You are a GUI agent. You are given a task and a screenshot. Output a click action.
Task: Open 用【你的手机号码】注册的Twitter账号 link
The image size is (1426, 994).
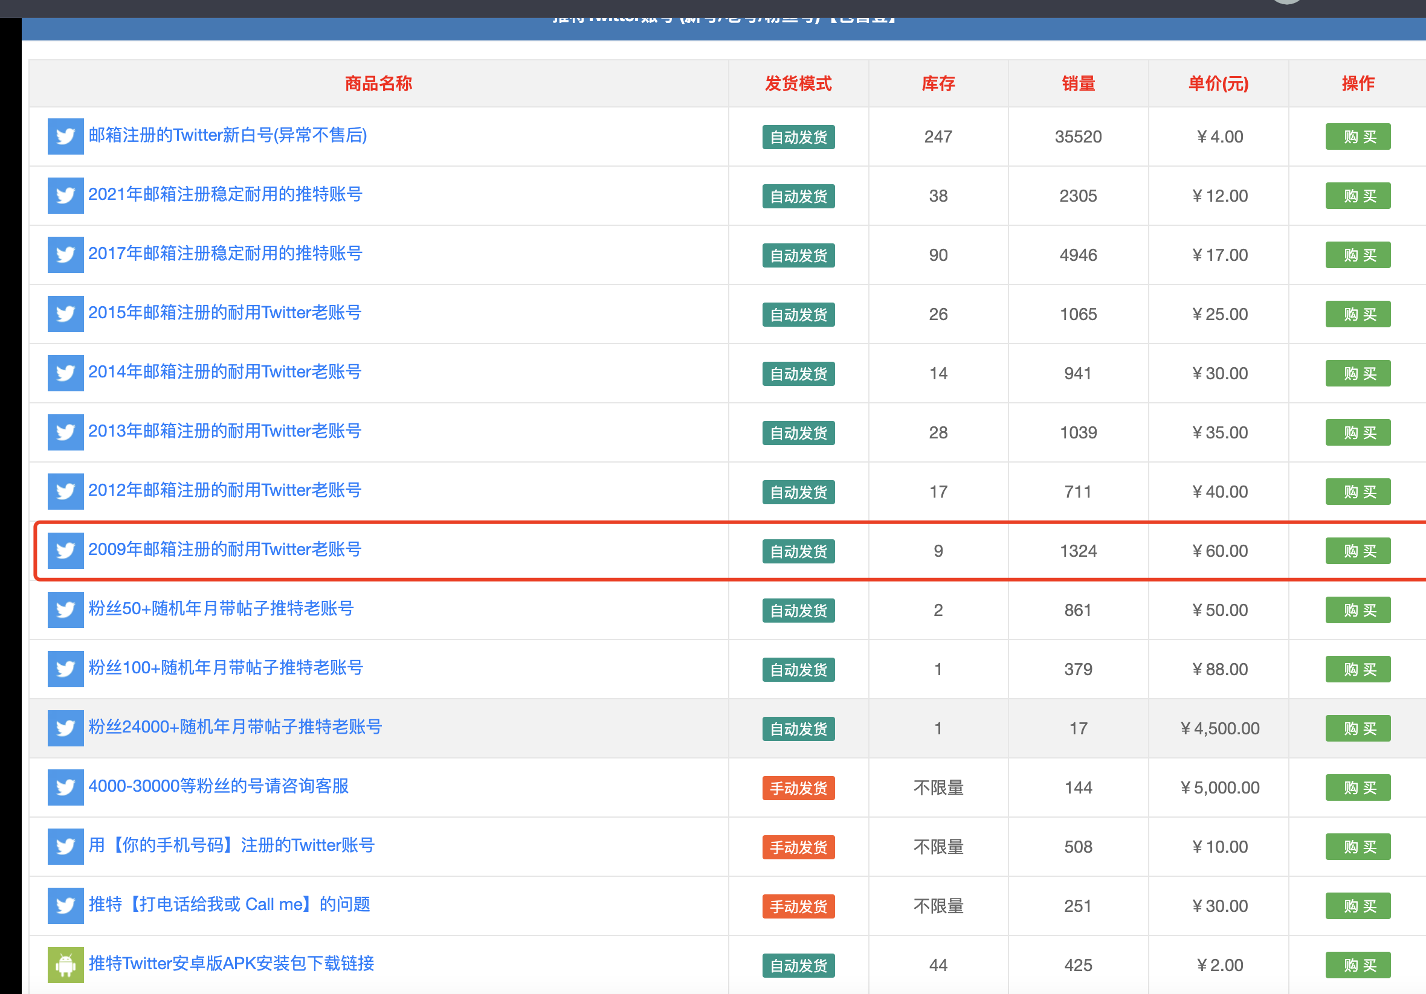[231, 845]
